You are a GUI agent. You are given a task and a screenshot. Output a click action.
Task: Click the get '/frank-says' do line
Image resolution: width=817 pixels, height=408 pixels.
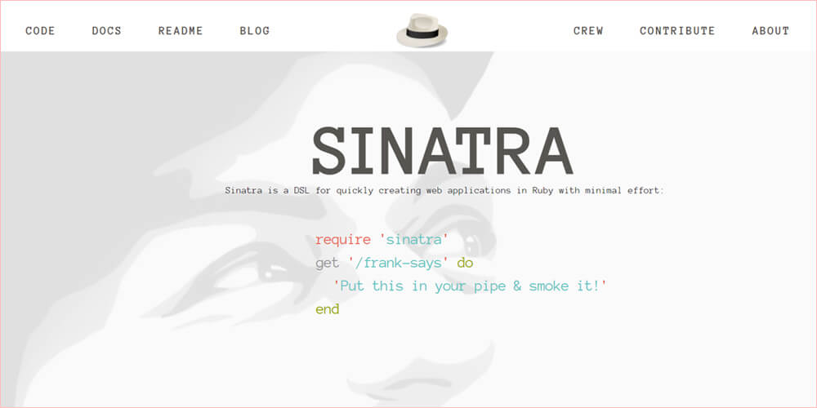(x=395, y=264)
